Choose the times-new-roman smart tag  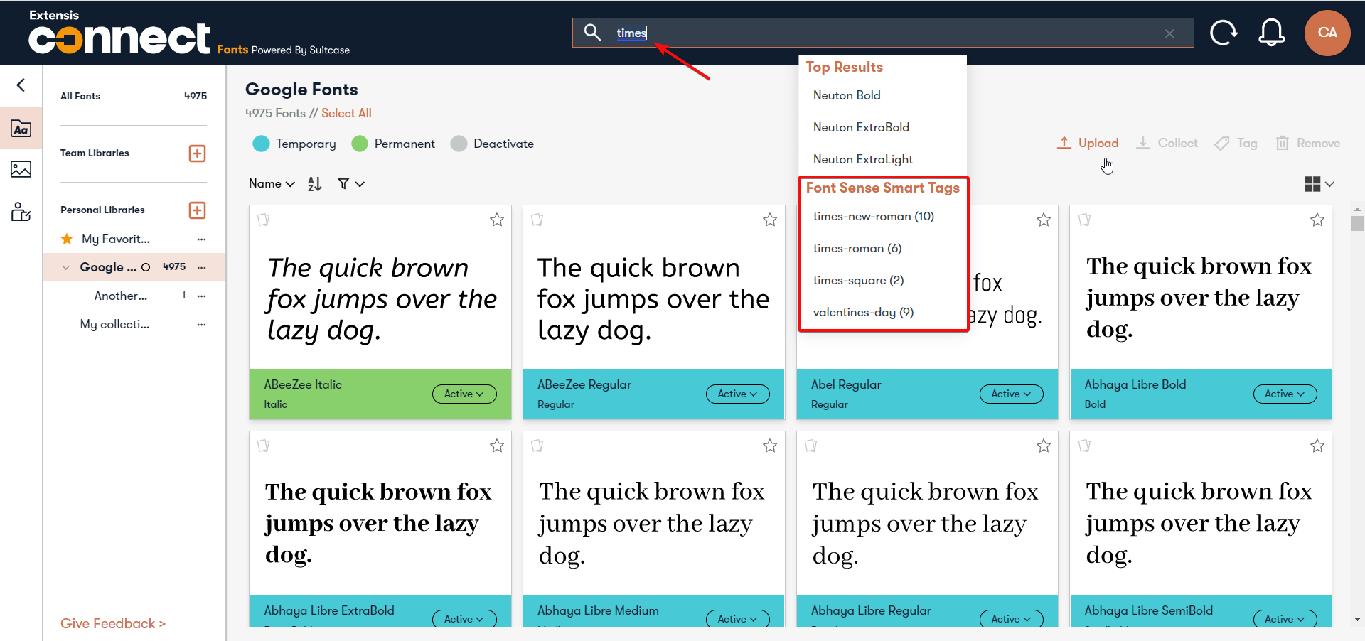pos(874,216)
